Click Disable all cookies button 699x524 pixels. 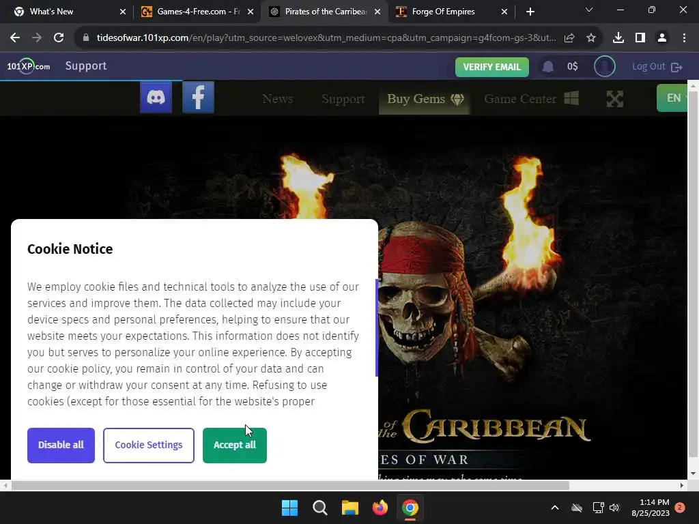click(61, 445)
